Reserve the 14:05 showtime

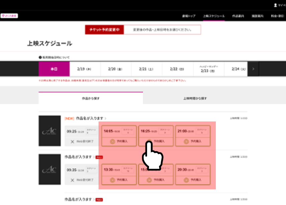(119, 136)
